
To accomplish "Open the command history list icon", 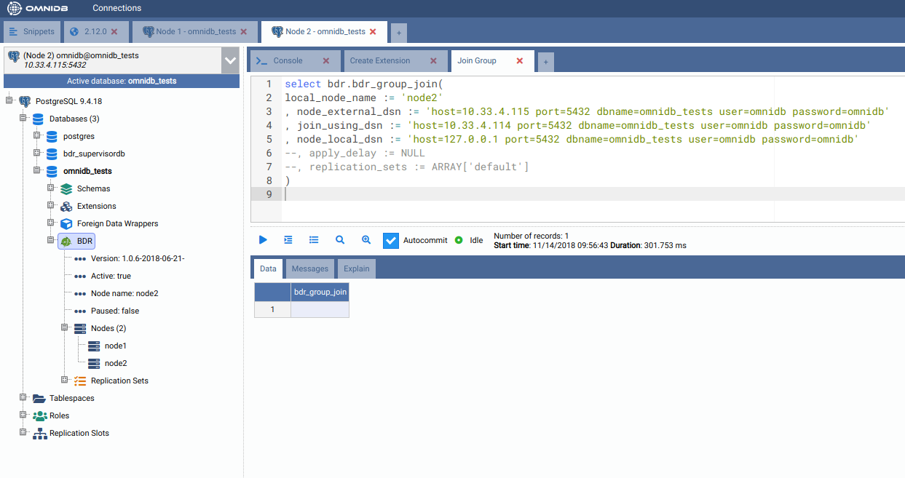I will (x=314, y=240).
